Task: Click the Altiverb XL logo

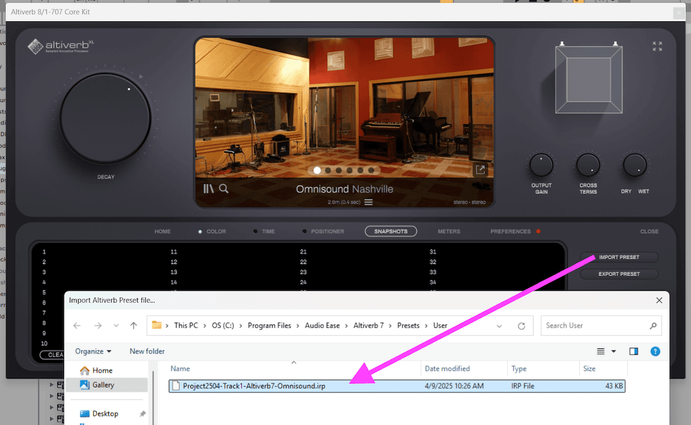Action: point(60,46)
